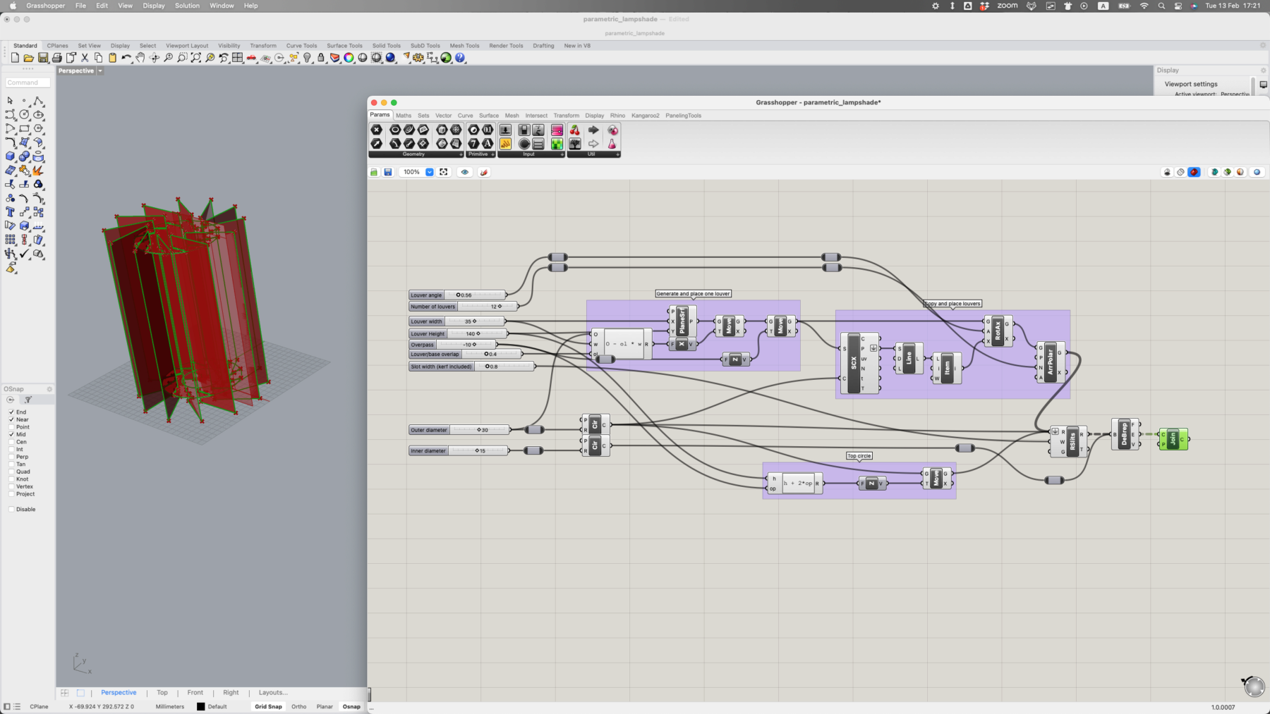
Task: Click the Gradient component icon in Input group
Action: [557, 130]
